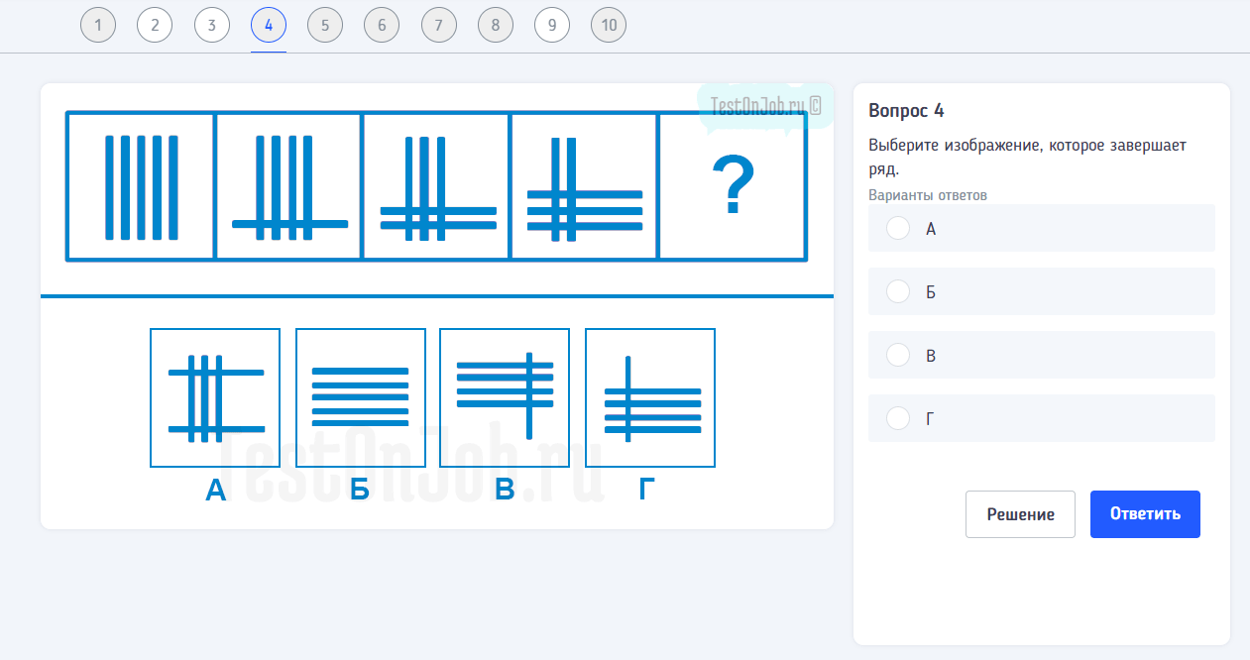Select radio option А

[x=898, y=228]
